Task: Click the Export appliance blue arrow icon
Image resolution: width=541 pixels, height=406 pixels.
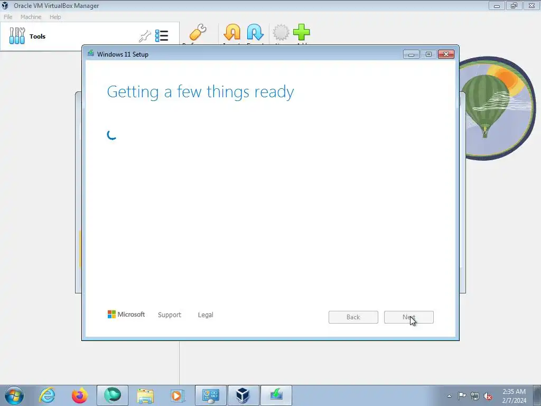Action: (255, 33)
